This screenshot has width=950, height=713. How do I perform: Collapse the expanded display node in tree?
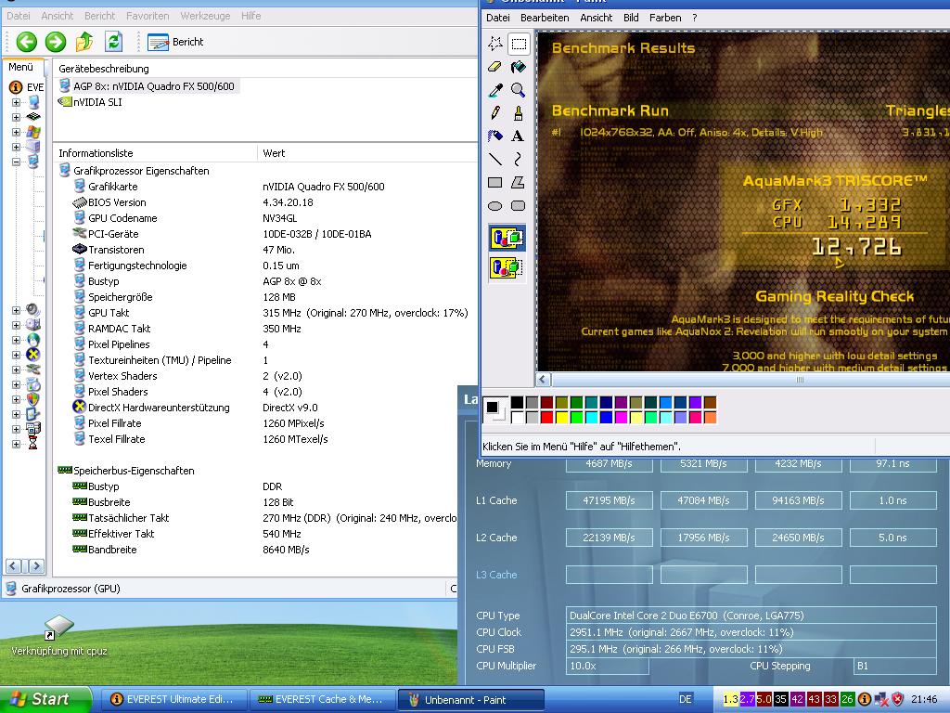click(x=17, y=162)
